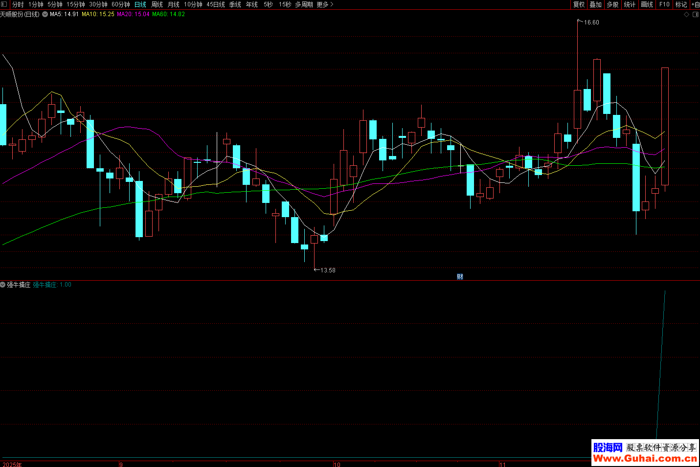Click the MA60 green indicator label

click(x=168, y=14)
